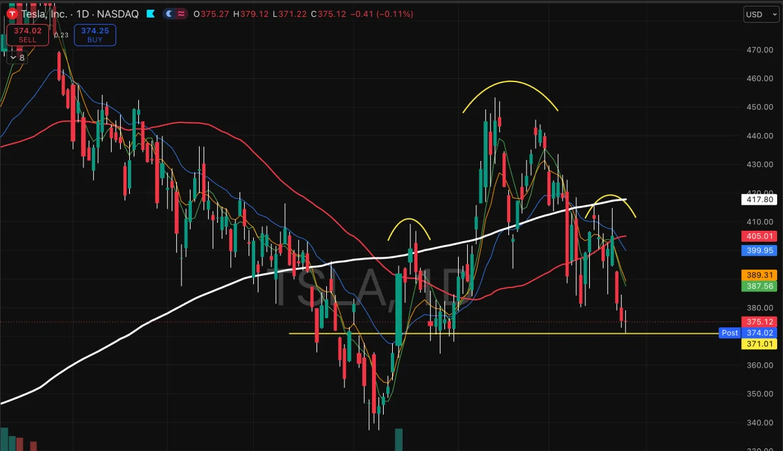Click the 340.00 price scale label

coord(760,422)
